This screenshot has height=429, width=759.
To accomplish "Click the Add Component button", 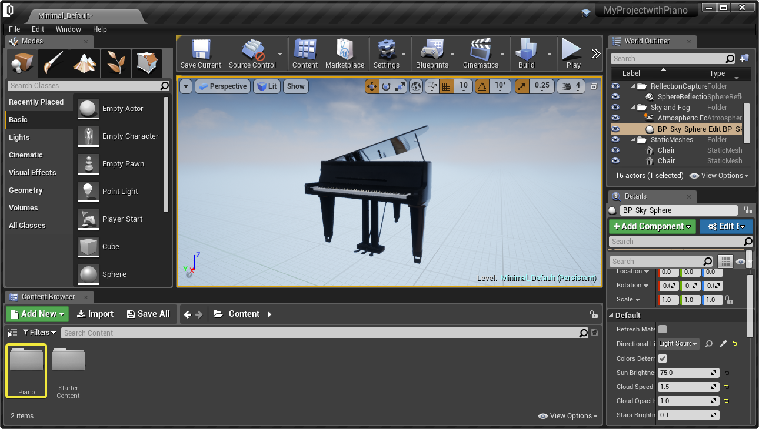I will coord(652,226).
